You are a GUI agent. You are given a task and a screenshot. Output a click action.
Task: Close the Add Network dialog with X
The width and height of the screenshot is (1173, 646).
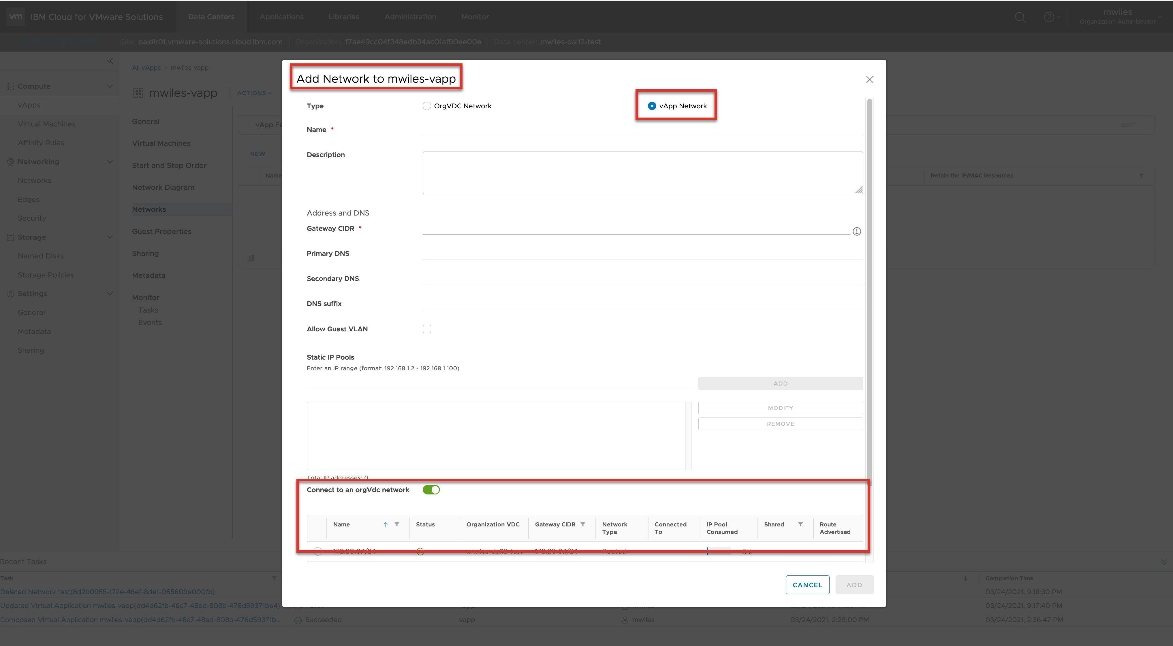click(870, 80)
